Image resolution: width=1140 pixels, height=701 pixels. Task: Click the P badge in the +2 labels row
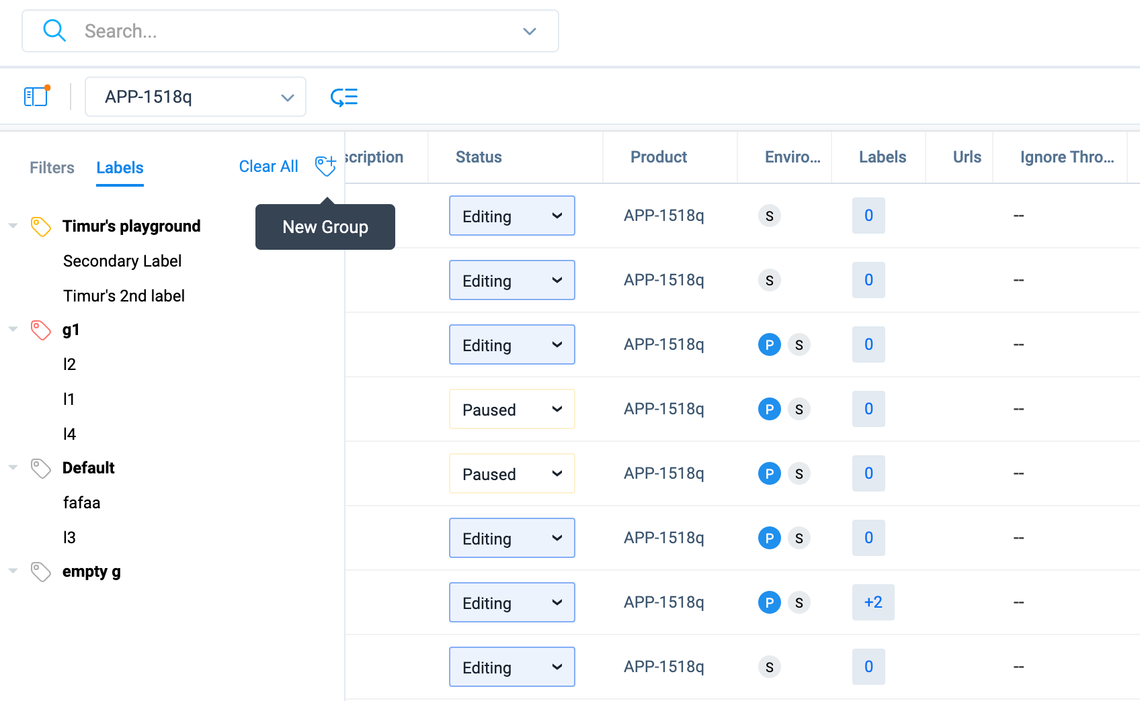770,602
